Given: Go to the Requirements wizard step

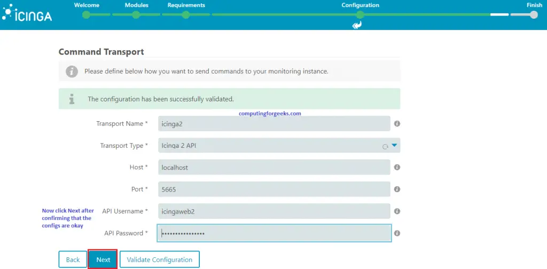Looking at the screenshot, I should click(186, 5).
